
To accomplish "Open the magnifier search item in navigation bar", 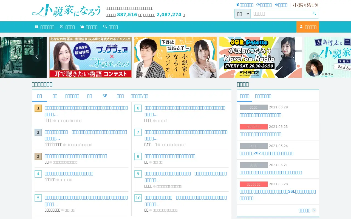I will point(111,27).
